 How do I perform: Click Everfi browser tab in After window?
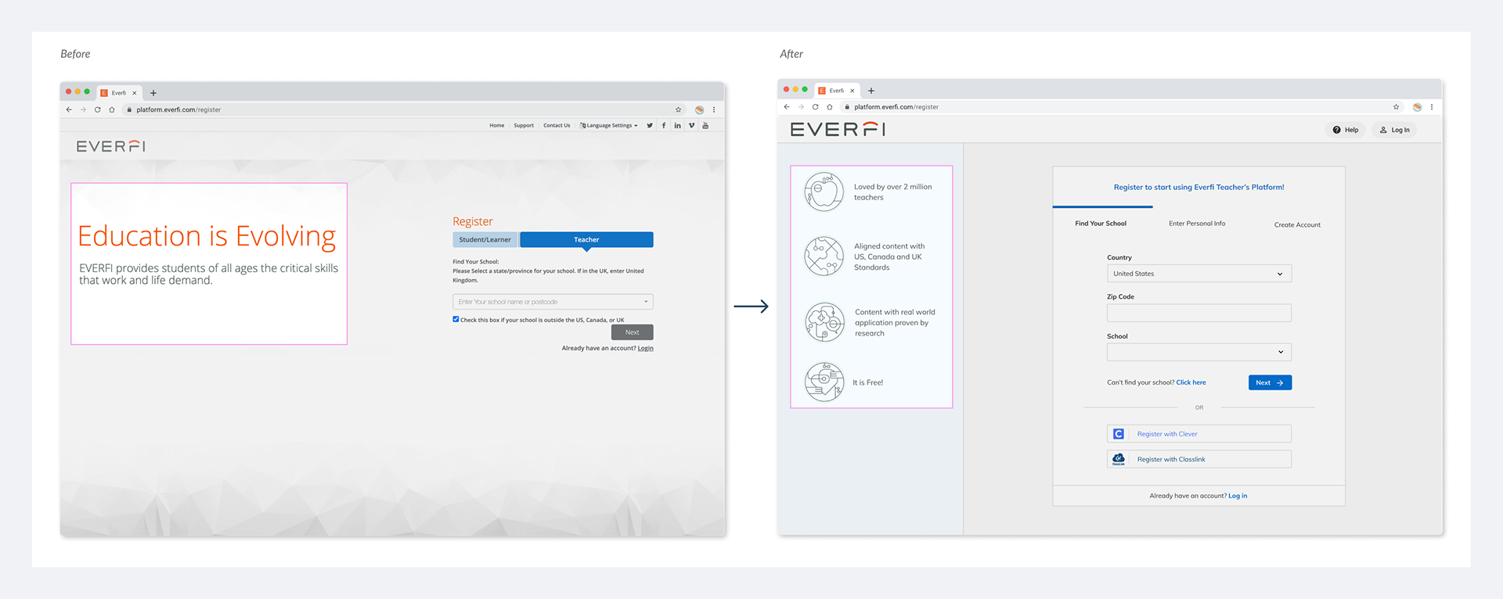[837, 91]
